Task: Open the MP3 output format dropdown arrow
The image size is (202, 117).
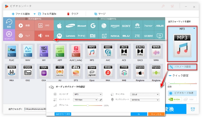Action: click(x=194, y=29)
